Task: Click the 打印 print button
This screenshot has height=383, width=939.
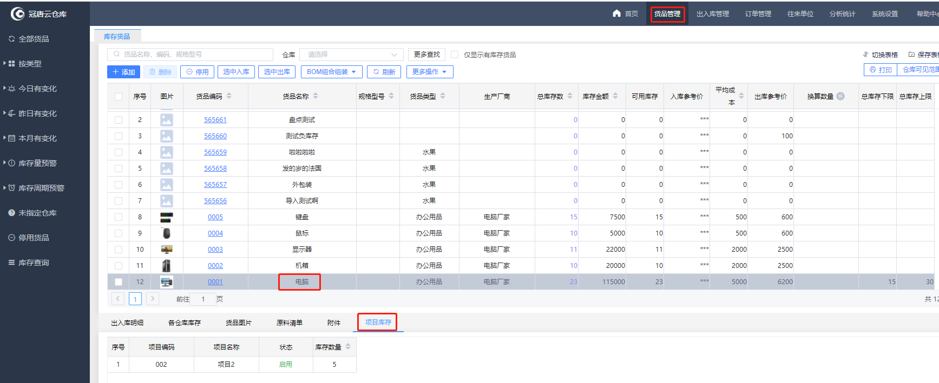Action: coord(881,70)
